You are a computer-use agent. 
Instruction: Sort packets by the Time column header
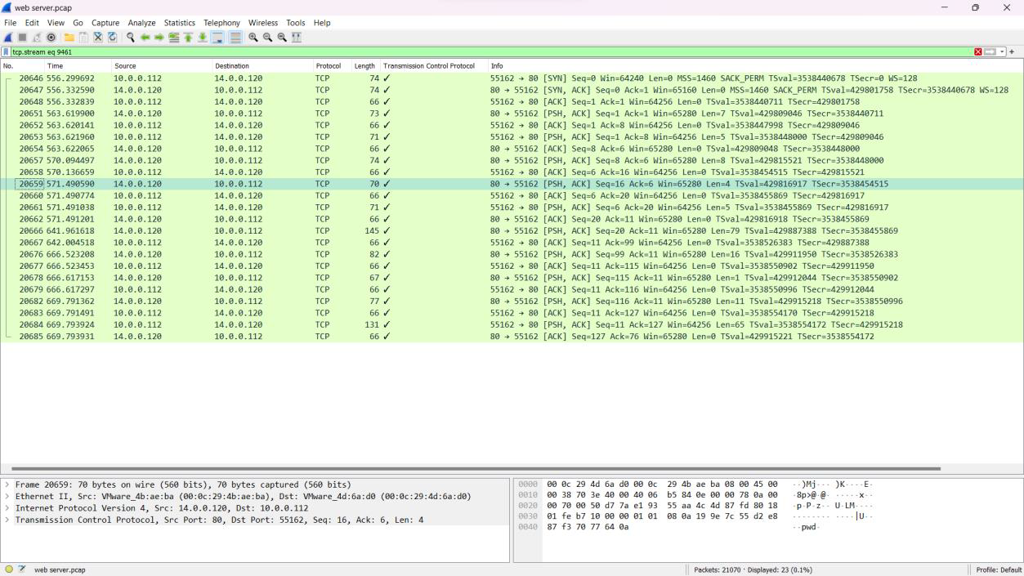[55, 65]
